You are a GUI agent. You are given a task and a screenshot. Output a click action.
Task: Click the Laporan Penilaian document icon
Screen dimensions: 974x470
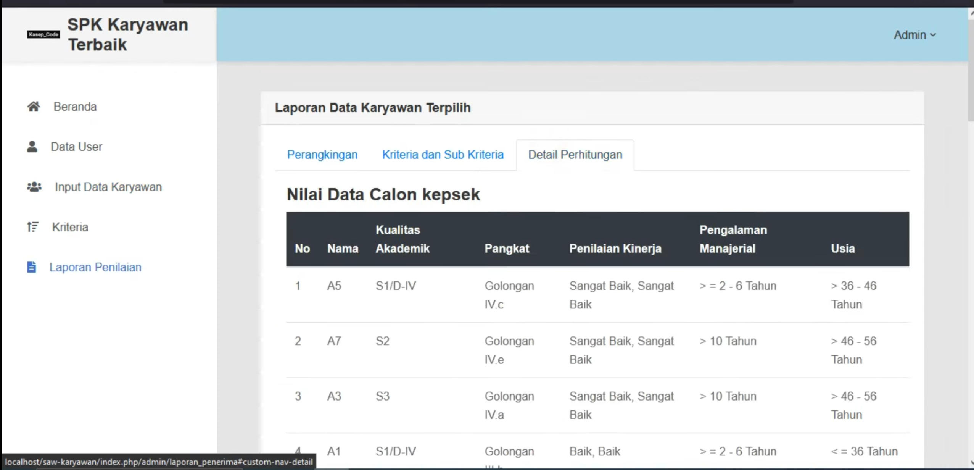(32, 267)
